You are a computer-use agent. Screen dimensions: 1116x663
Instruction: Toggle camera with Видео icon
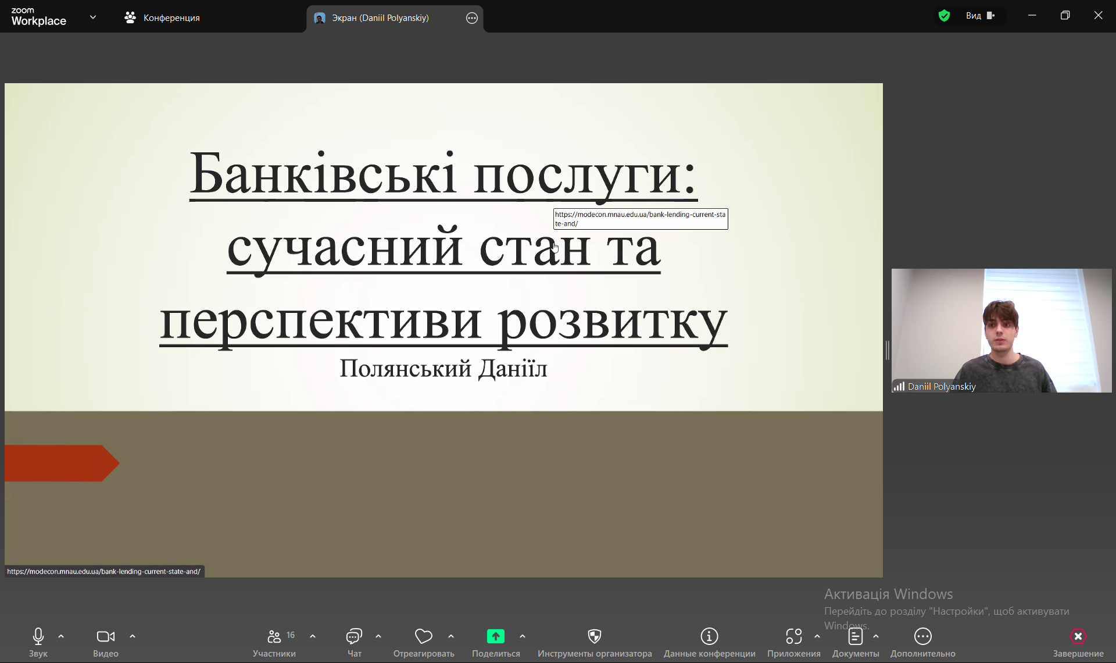click(x=105, y=636)
